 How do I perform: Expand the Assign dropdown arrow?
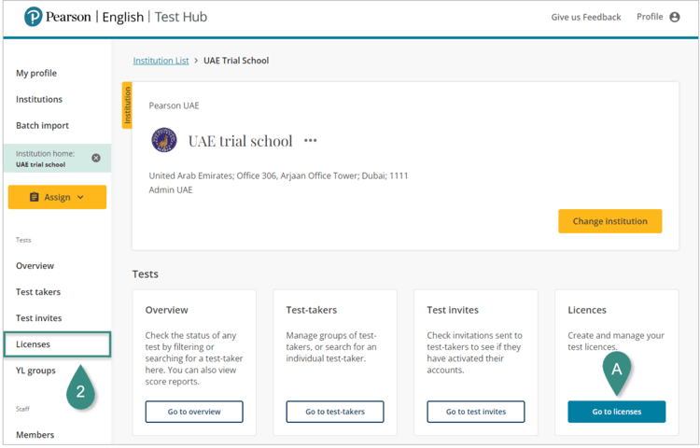click(x=80, y=197)
